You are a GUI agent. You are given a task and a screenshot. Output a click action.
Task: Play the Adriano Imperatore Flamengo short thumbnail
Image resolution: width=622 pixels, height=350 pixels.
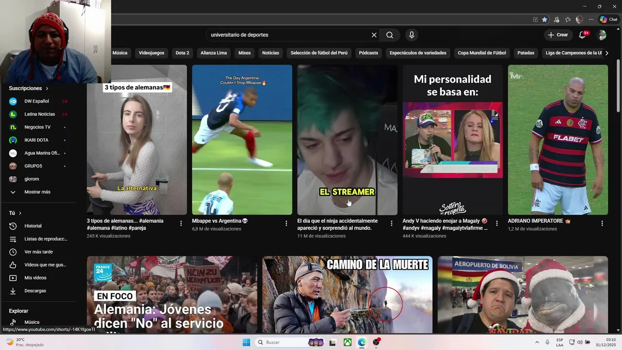[558, 140]
